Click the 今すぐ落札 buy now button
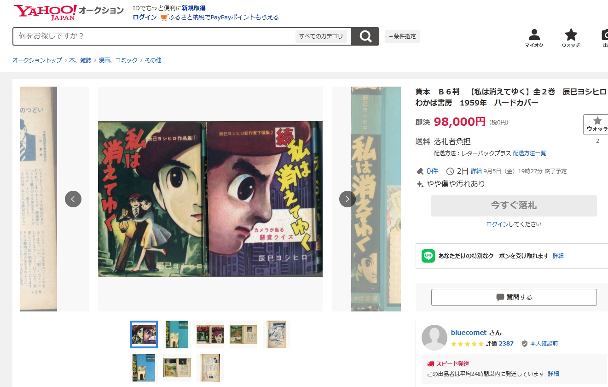 point(514,206)
